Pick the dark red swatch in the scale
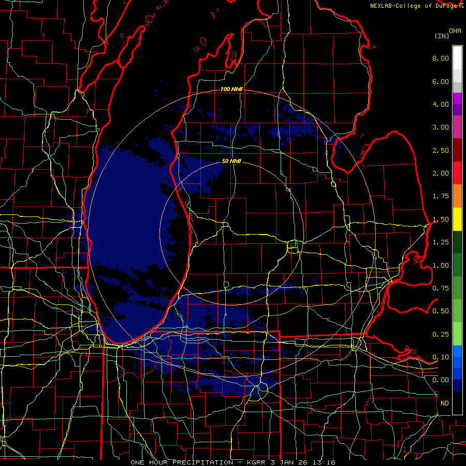Viewport: 466px width, 466px height. [x=457, y=150]
